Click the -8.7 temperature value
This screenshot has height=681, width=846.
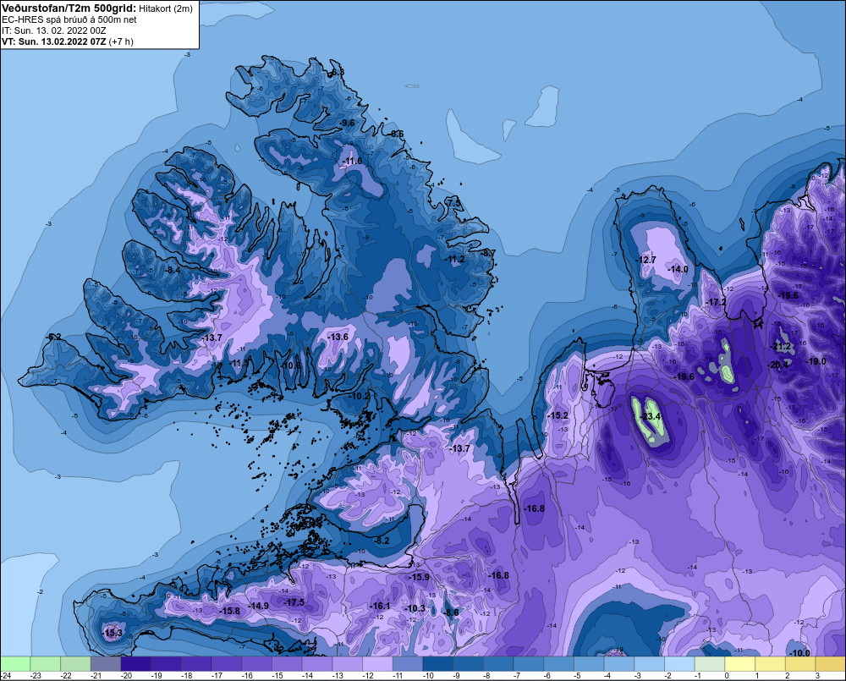[x=488, y=253]
